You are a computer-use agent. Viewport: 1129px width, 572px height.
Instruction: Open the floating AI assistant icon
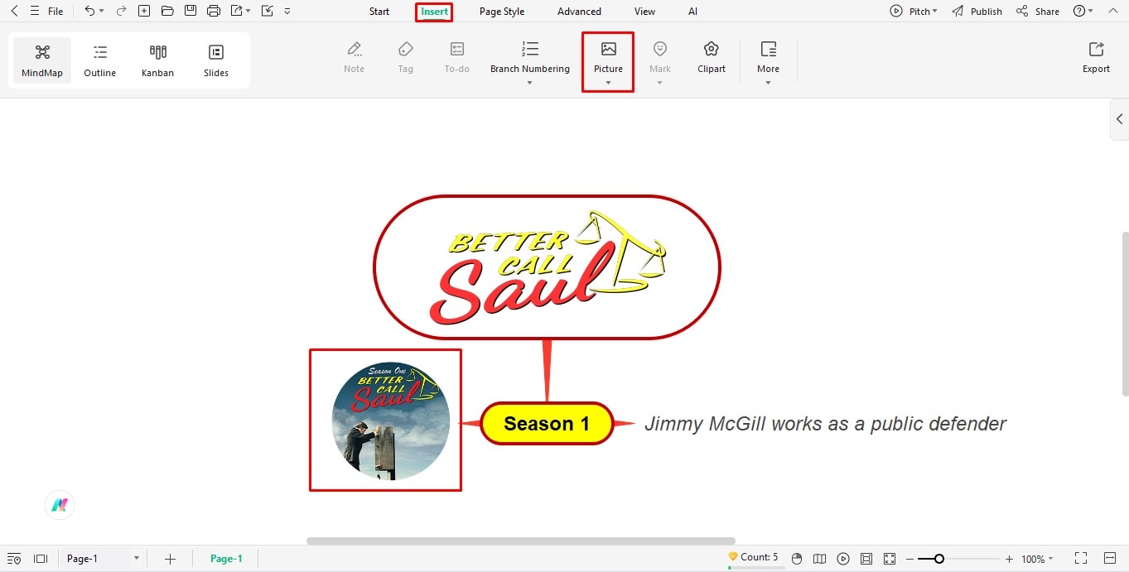(x=60, y=505)
